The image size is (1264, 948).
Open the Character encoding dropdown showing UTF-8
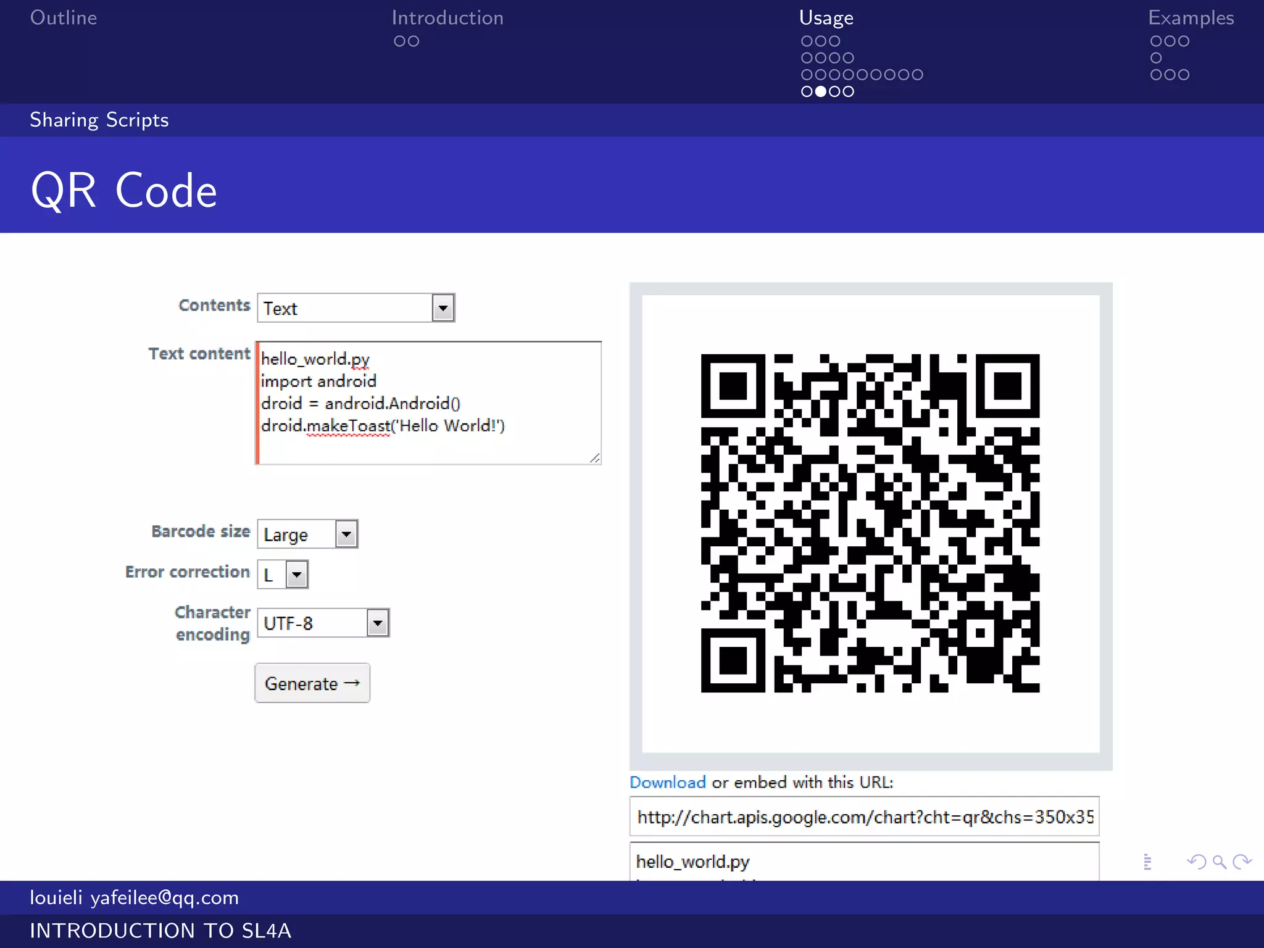click(x=323, y=623)
